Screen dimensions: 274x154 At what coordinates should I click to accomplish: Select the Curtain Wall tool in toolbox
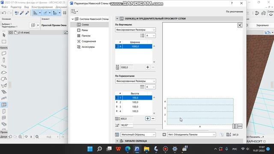coord(4,105)
